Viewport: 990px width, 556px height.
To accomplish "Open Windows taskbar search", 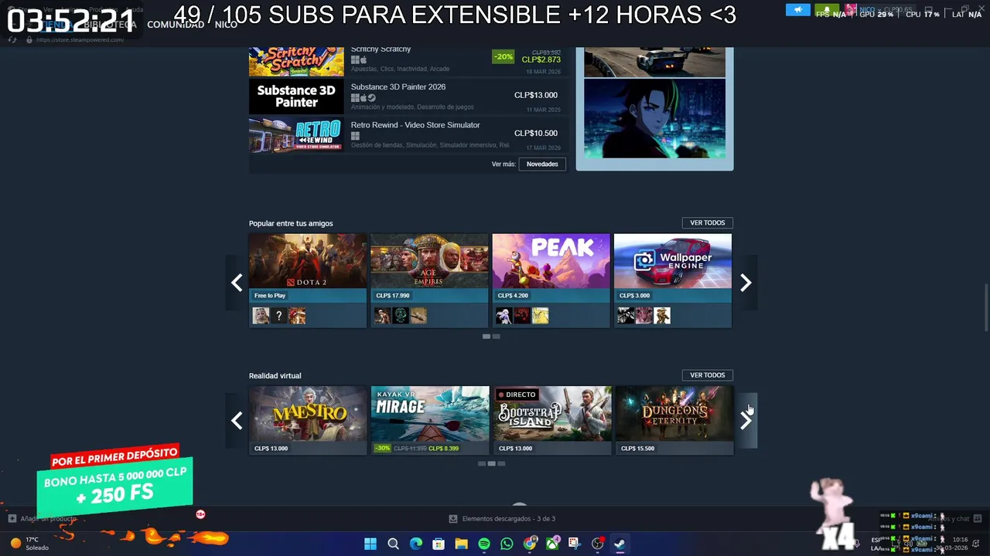I will pyautogui.click(x=393, y=544).
